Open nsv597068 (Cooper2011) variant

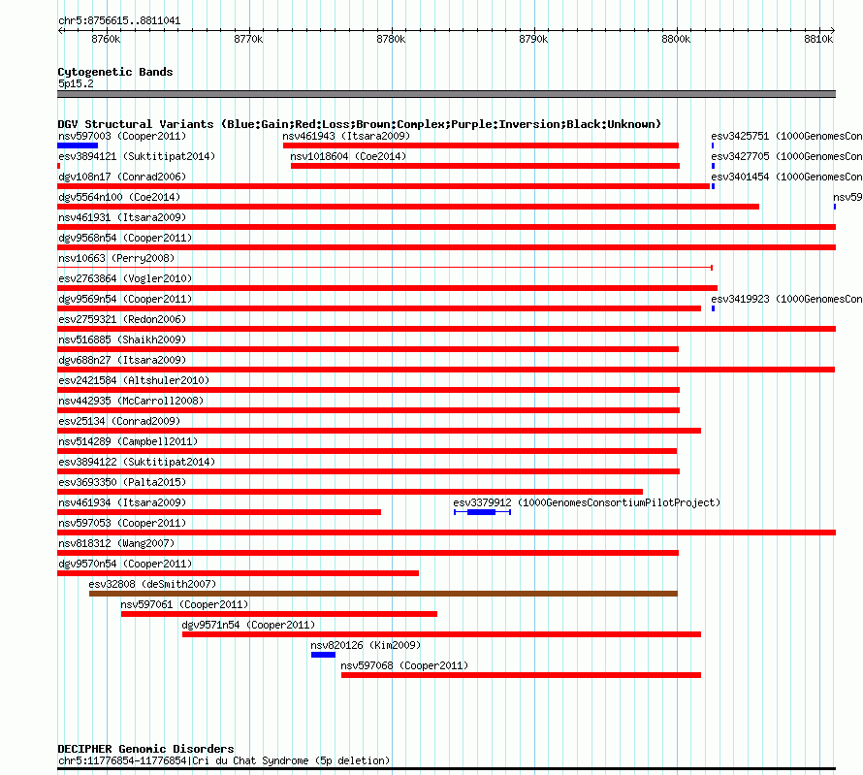tap(521, 675)
